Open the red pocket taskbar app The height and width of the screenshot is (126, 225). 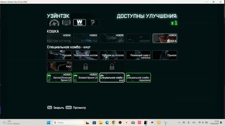139,122
